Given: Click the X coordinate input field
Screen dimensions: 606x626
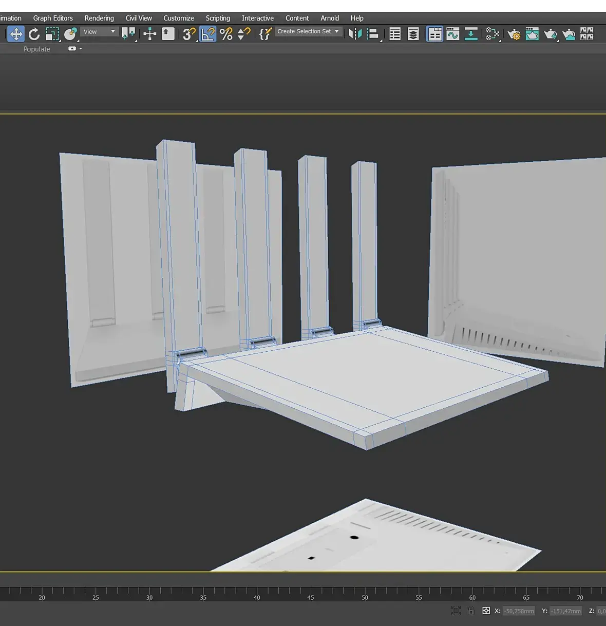Looking at the screenshot, I should point(519,611).
